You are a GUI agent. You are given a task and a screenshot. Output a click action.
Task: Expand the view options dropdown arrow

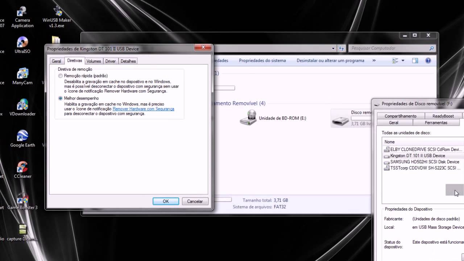point(403,61)
